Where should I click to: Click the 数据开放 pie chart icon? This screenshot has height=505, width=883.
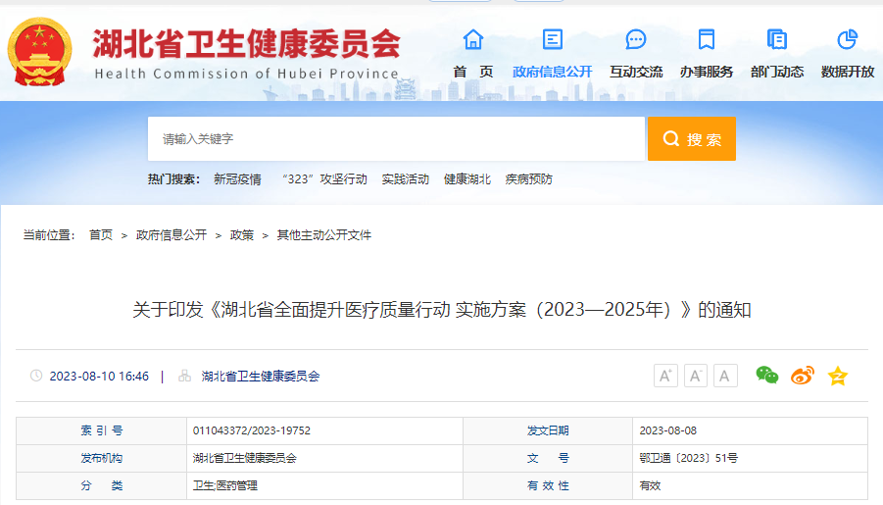(848, 40)
